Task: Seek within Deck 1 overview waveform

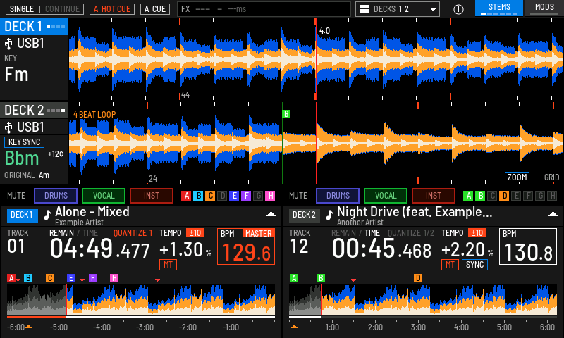Action: click(x=141, y=300)
